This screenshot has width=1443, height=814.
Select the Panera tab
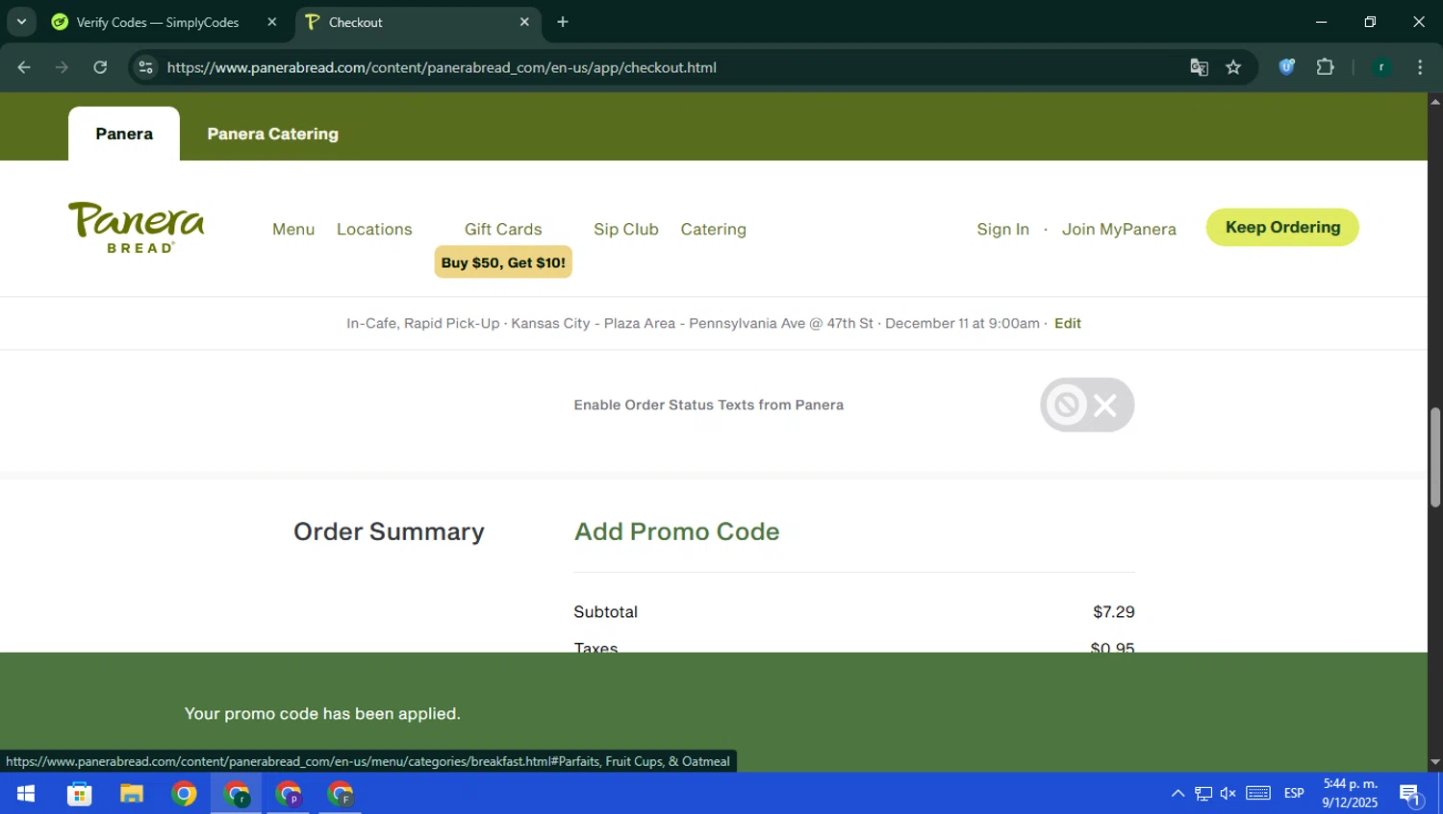pyautogui.click(x=124, y=134)
